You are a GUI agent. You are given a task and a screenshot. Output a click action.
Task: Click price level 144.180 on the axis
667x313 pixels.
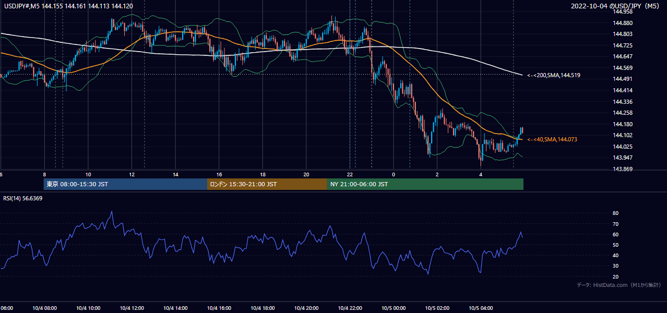623,124
